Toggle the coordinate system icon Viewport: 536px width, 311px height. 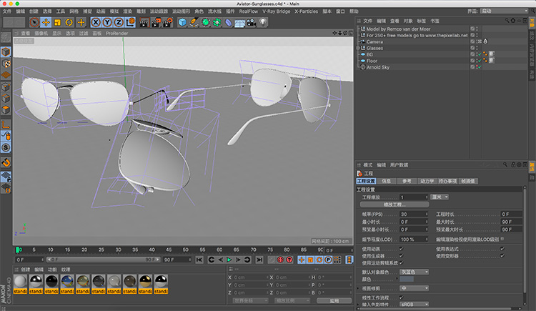click(x=130, y=23)
